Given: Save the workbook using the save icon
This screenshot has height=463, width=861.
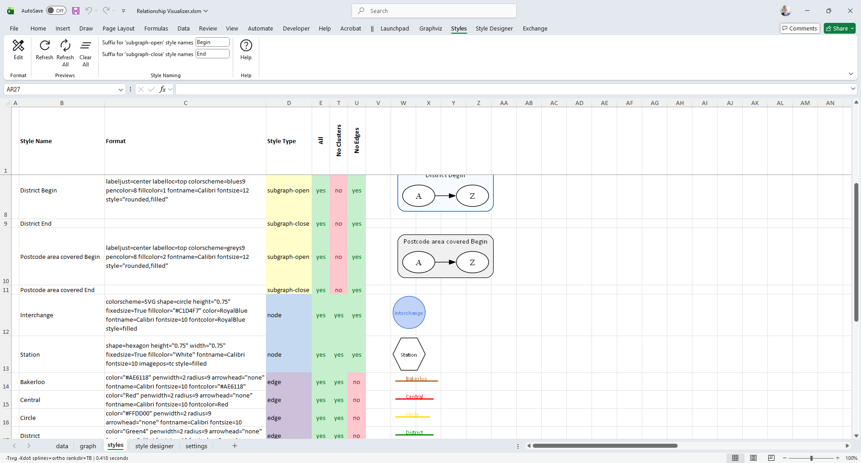Looking at the screenshot, I should (76, 11).
